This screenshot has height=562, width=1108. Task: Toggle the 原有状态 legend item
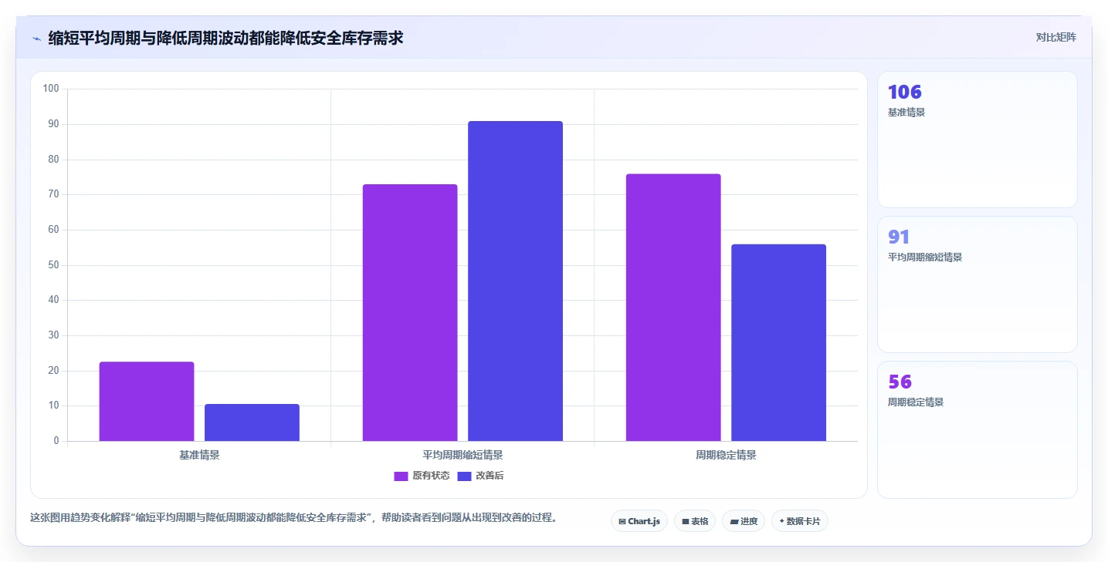[422, 476]
